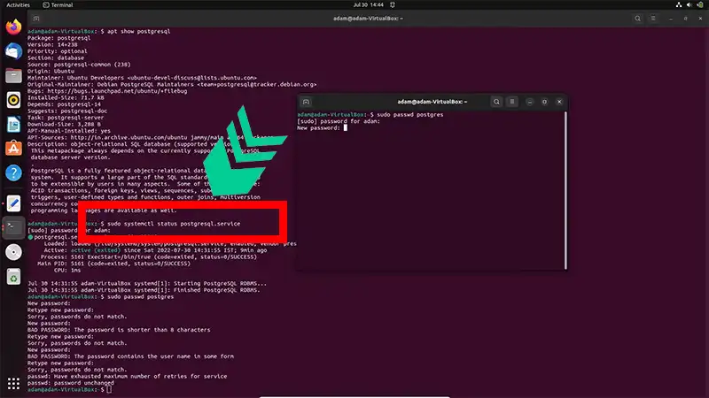Click 'apt show postgresql' command line
709x398 pixels.
[x=139, y=31]
